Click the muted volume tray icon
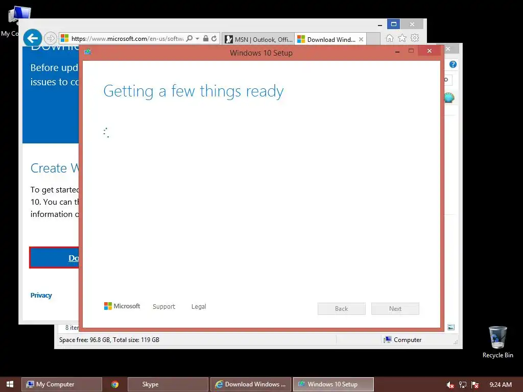The image size is (523, 392). pyautogui.click(x=450, y=385)
